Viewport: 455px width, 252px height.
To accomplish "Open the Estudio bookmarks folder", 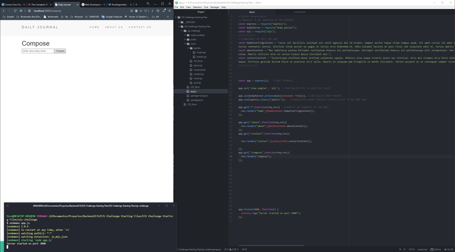I will pos(8,17).
